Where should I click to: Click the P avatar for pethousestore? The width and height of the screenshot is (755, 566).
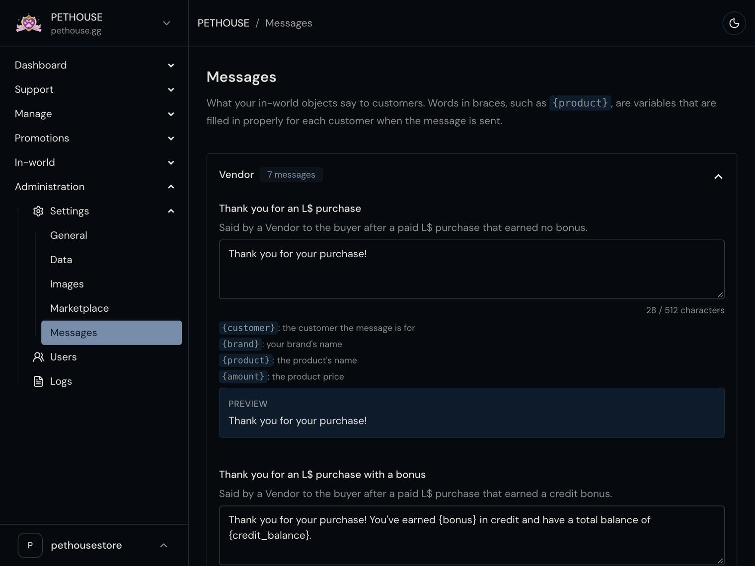click(30, 545)
